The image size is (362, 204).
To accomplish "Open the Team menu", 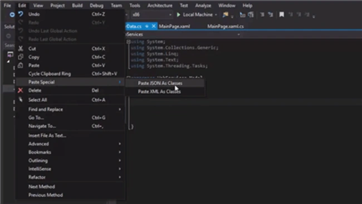I will (116, 6).
